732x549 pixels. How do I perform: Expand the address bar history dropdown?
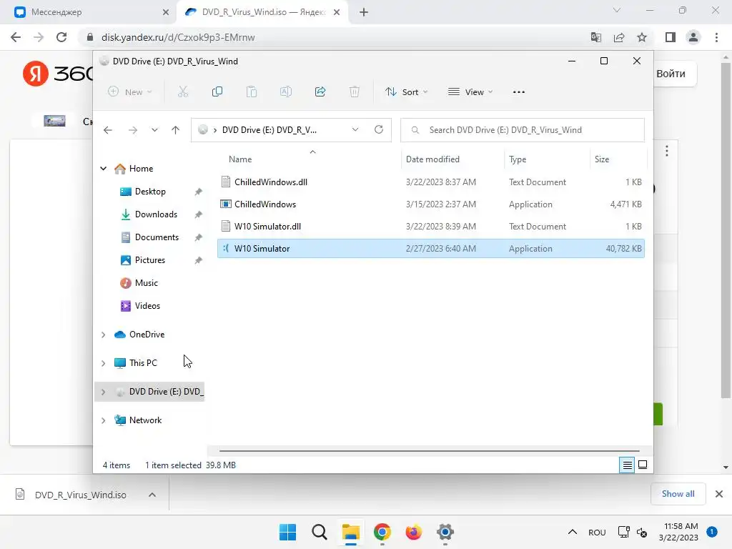click(355, 129)
